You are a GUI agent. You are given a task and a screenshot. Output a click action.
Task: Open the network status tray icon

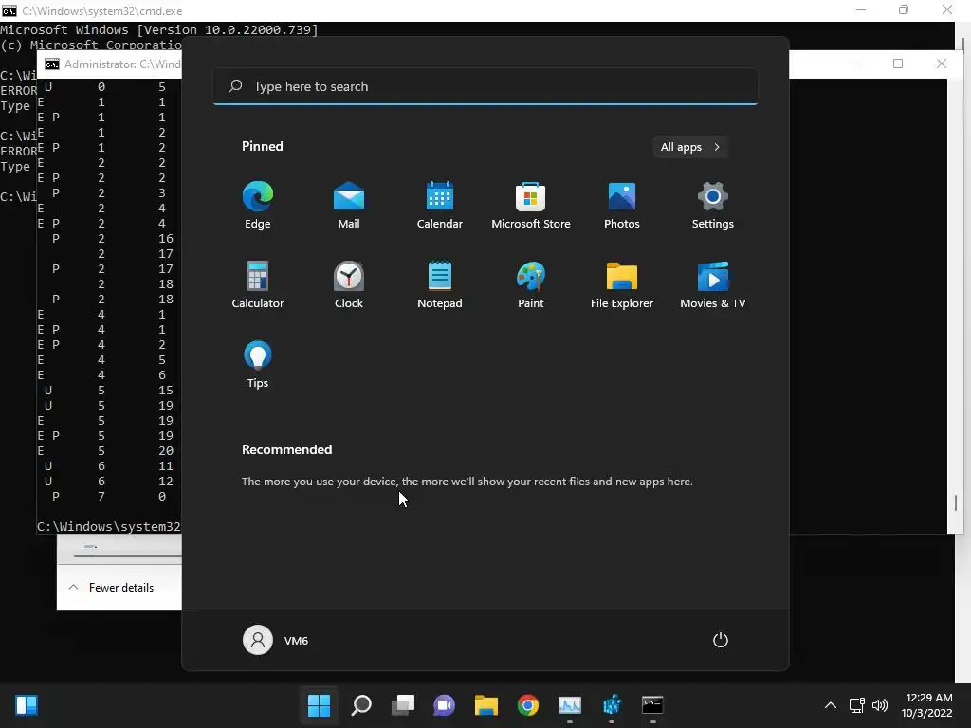[856, 705]
